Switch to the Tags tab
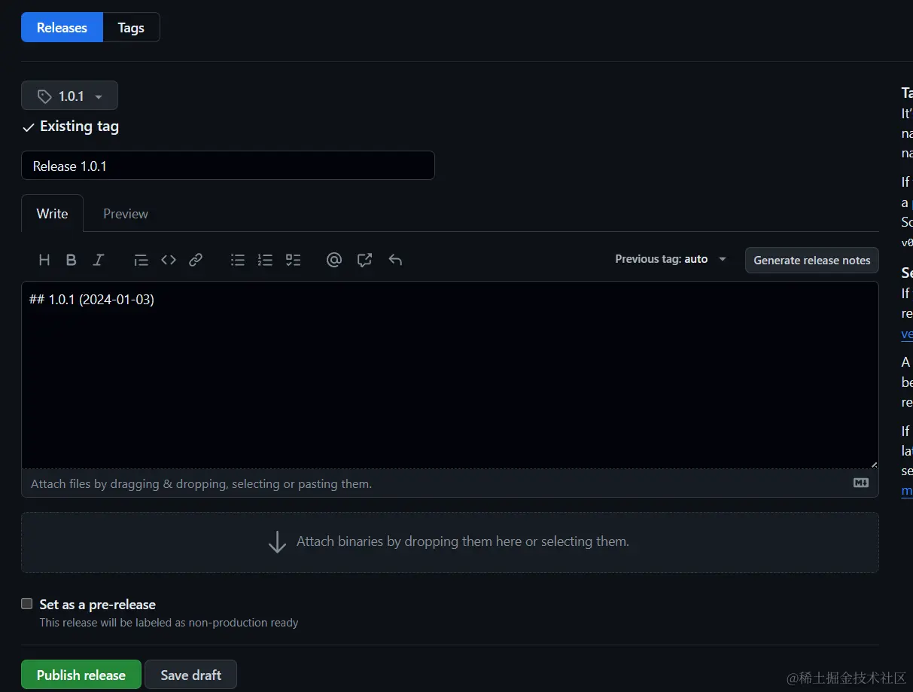 click(131, 27)
